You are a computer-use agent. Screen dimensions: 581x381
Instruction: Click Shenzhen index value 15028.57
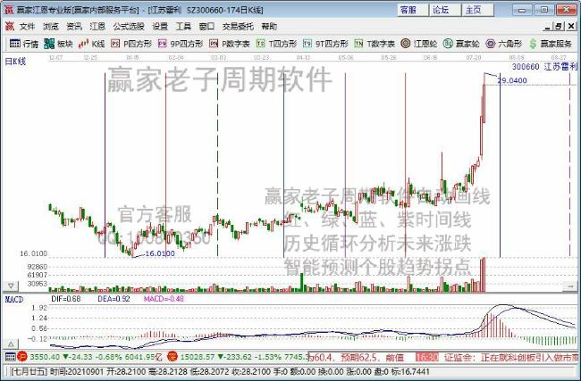198,357
